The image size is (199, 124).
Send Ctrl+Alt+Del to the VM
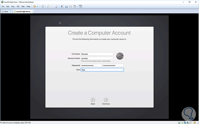click(x=43, y=7)
